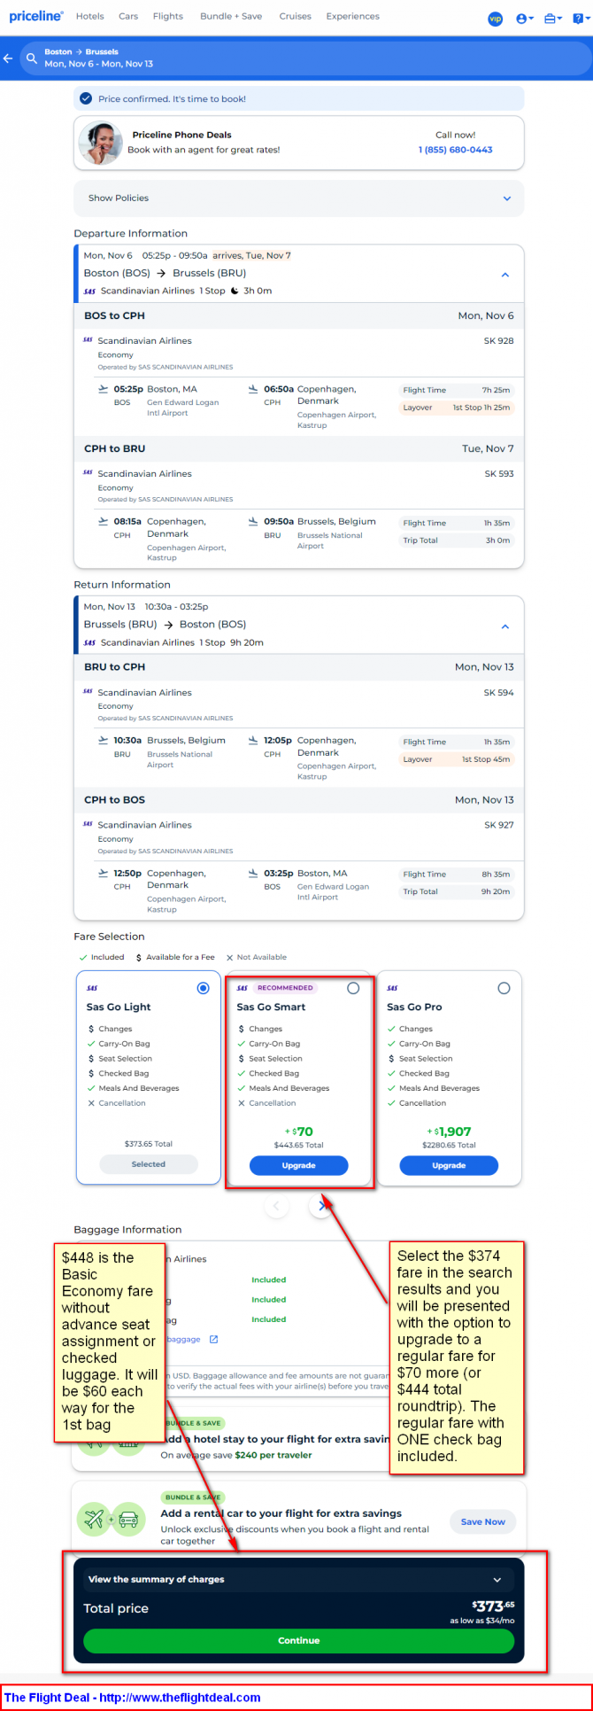This screenshot has height=1711, width=593.
Task: Click the RECOMMENDED badge
Action: pos(285,988)
